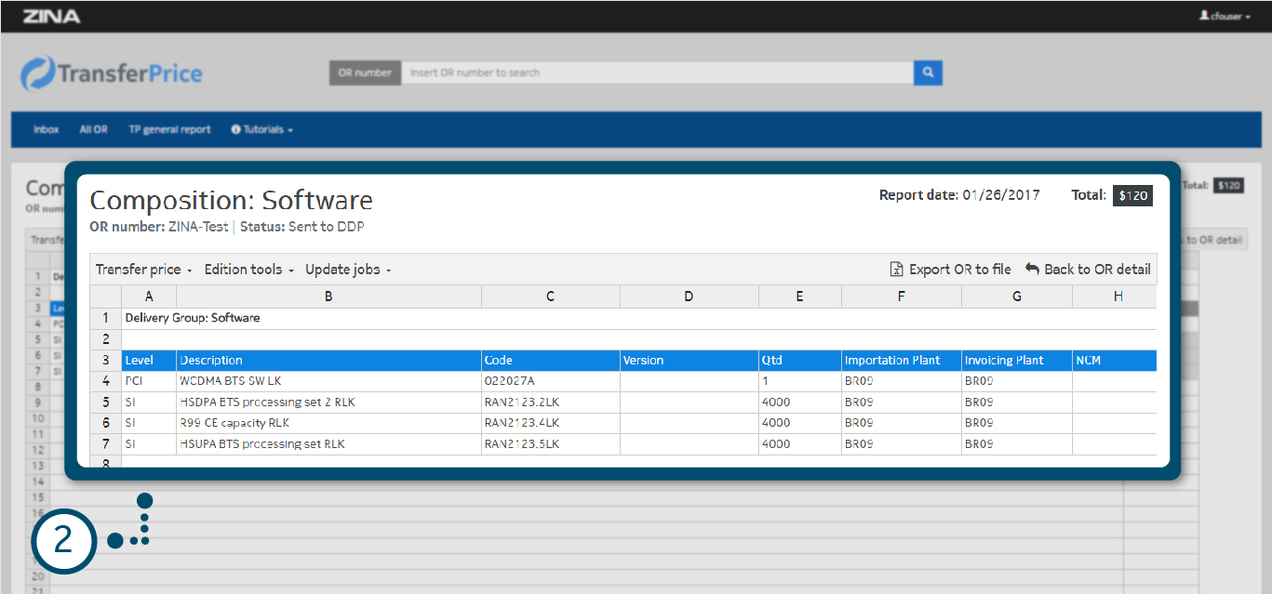Screen dimensions: 1272x594
Task: Expand the Edition tools menu
Action: 248,270
